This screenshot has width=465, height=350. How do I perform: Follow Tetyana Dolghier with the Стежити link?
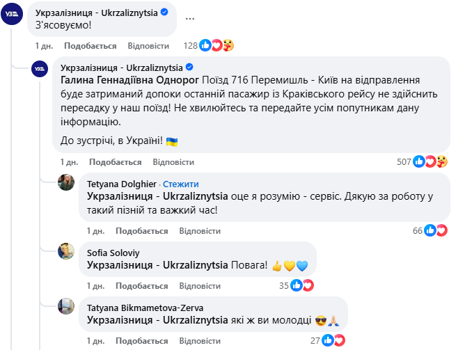click(x=180, y=184)
